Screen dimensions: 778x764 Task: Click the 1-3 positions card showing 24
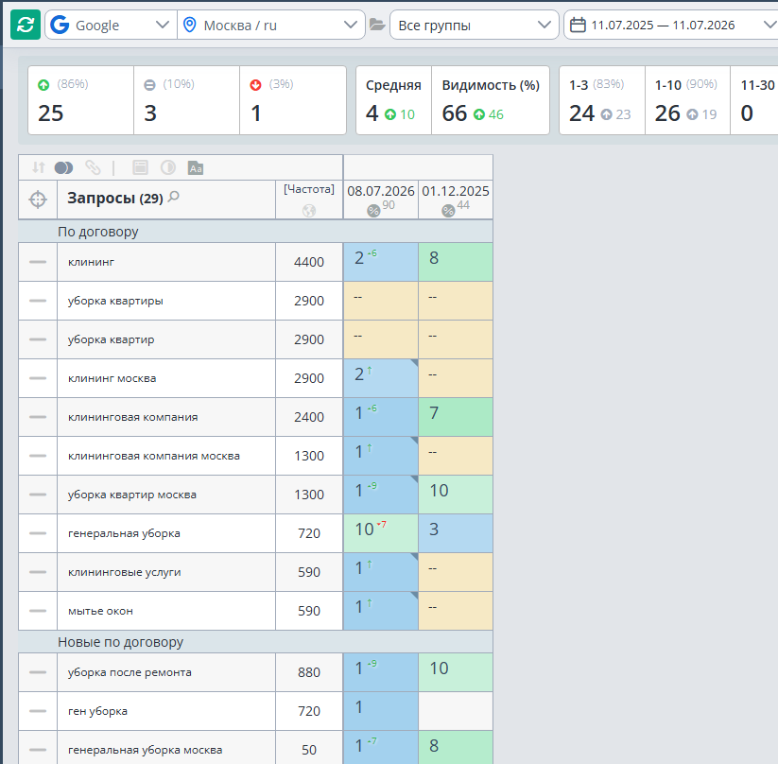click(602, 100)
